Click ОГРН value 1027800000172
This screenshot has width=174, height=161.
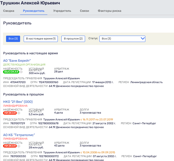tap(49, 156)
